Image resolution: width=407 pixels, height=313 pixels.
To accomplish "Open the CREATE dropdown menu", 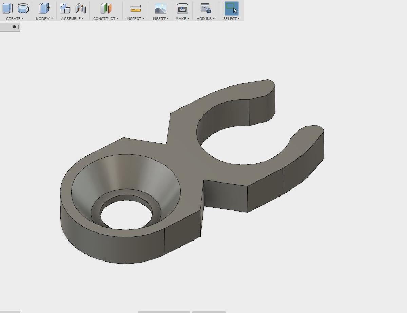I will 15,19.
